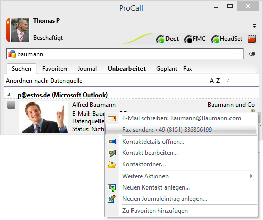Choose E-Mail schreiben: Baumann@Baumann.com

click(x=181, y=118)
